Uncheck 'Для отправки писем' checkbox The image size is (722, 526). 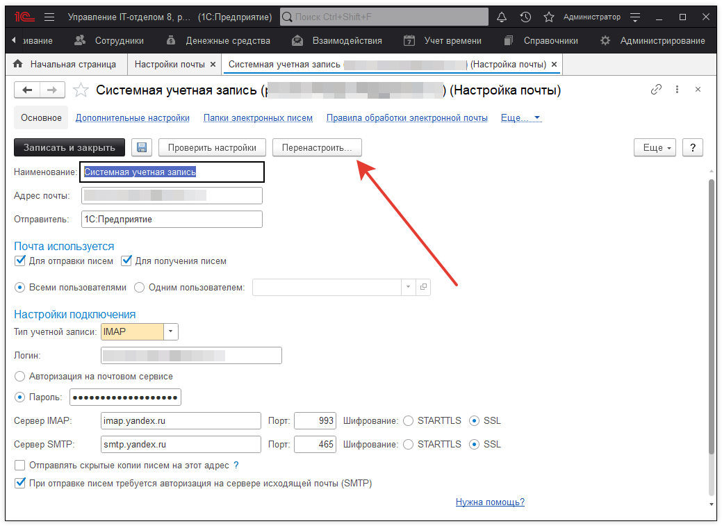(20, 261)
